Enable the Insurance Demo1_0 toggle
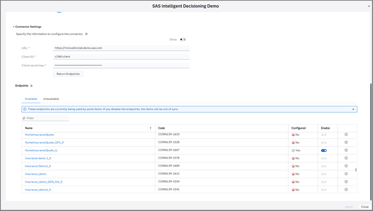This screenshot has width=373, height=211. pos(324,166)
